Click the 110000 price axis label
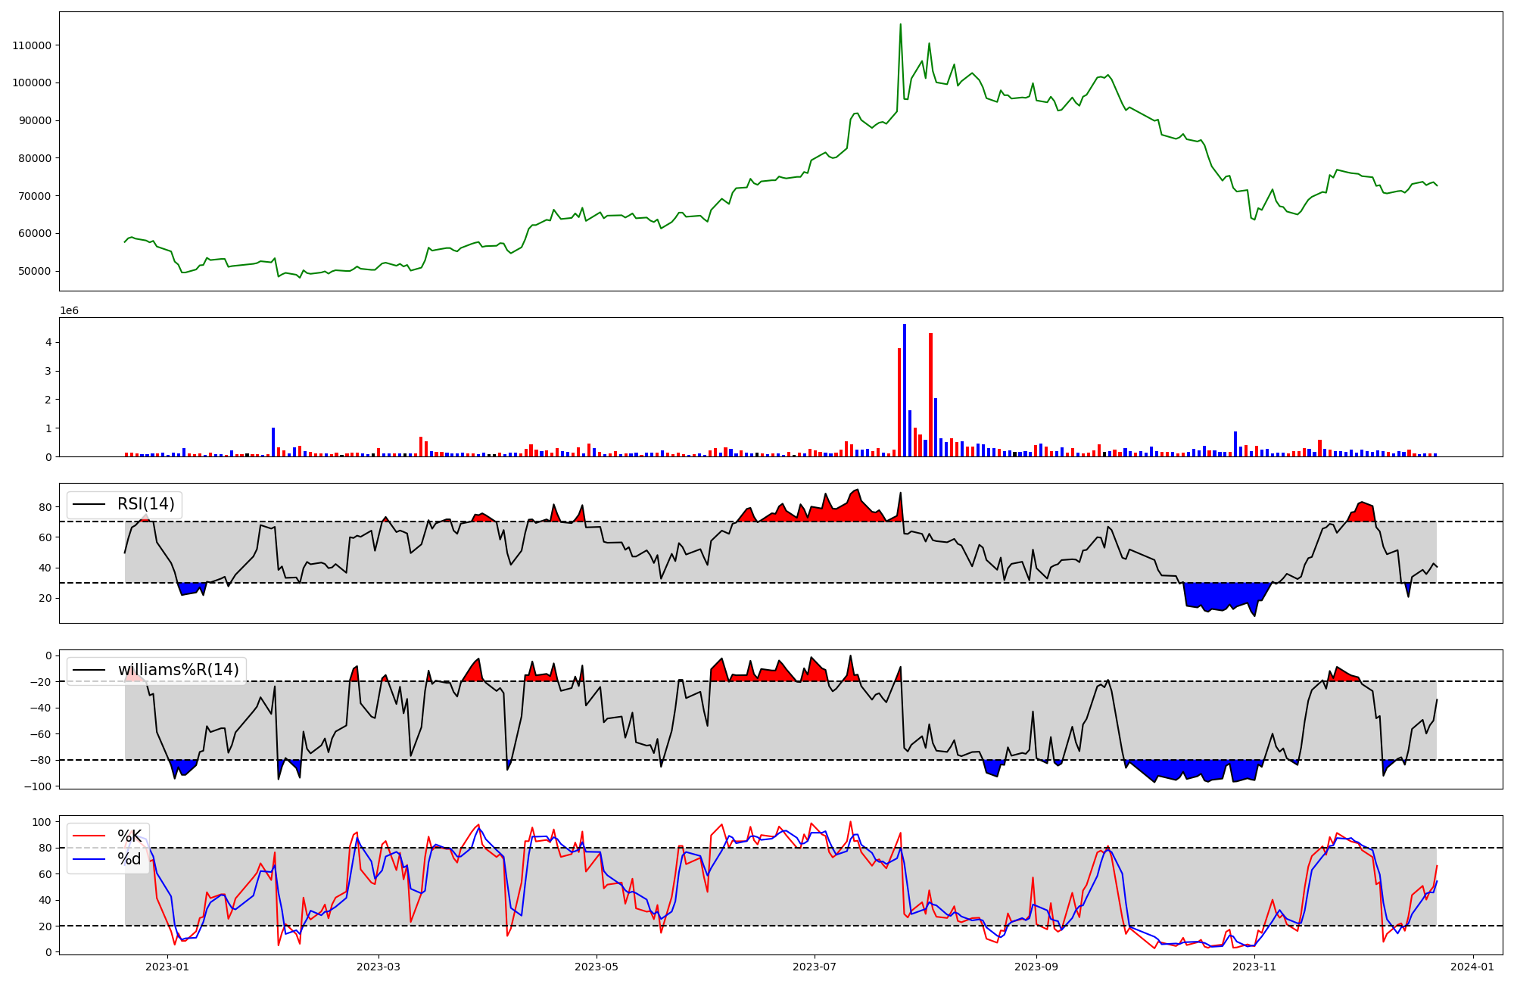This screenshot has width=1514, height=984. tap(32, 45)
